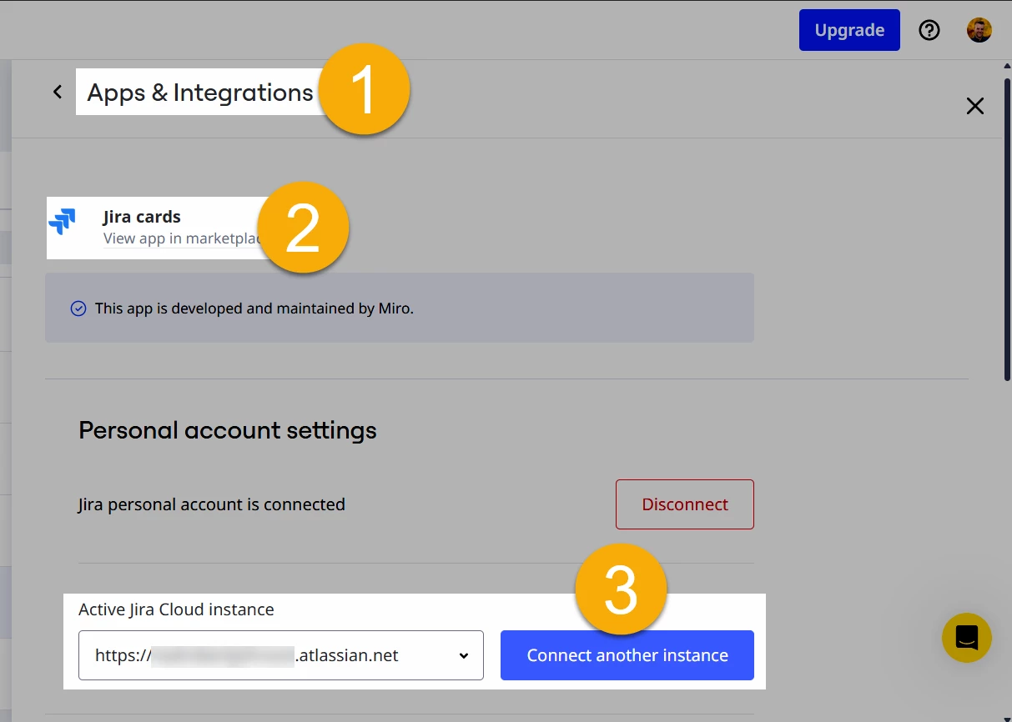Click the Apps & Integrations heading
Screen dimensions: 1012x722
tap(200, 93)
